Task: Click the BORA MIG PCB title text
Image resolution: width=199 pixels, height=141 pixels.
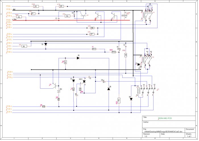Action: coord(165,118)
